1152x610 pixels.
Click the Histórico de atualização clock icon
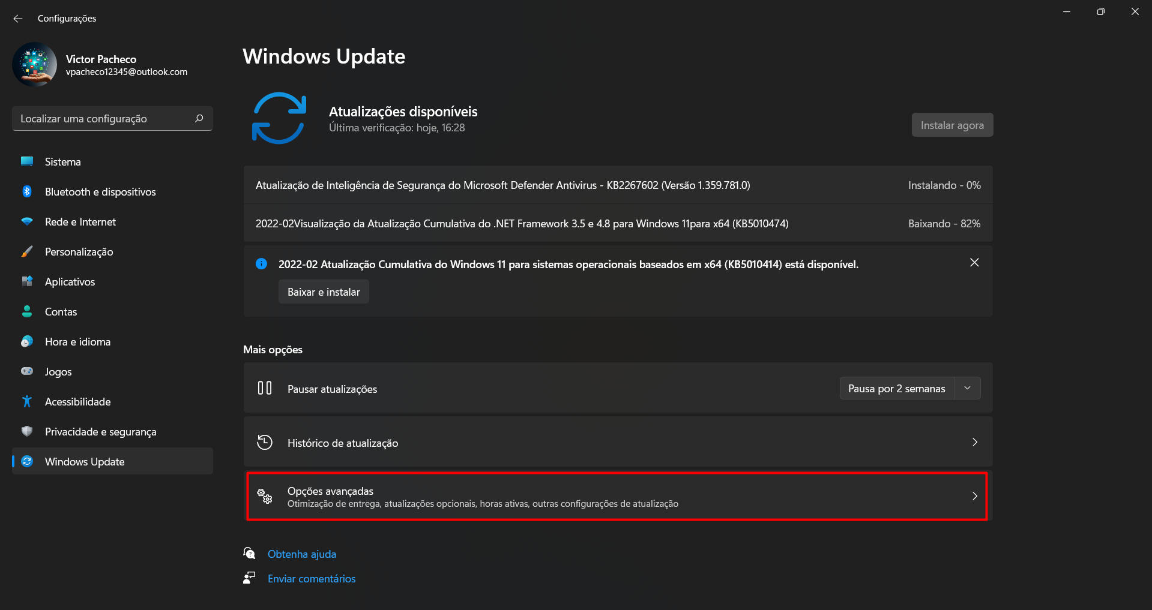265,442
